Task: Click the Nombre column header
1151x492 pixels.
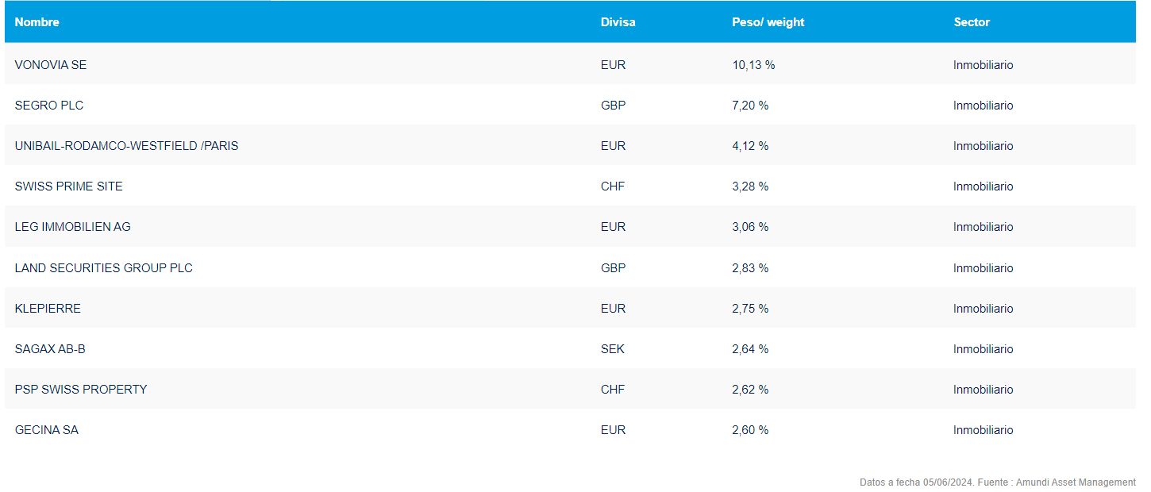Action: (x=37, y=22)
